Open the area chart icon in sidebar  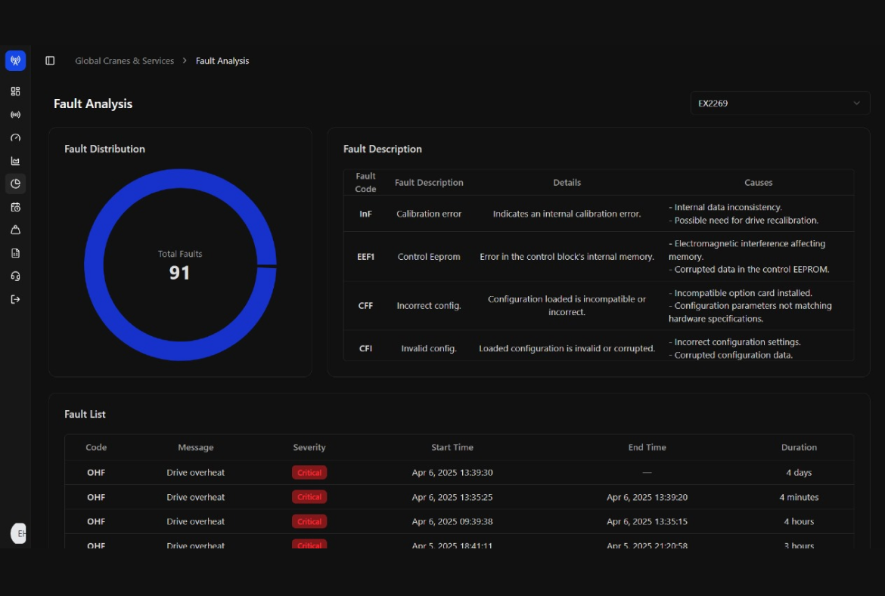[15, 161]
